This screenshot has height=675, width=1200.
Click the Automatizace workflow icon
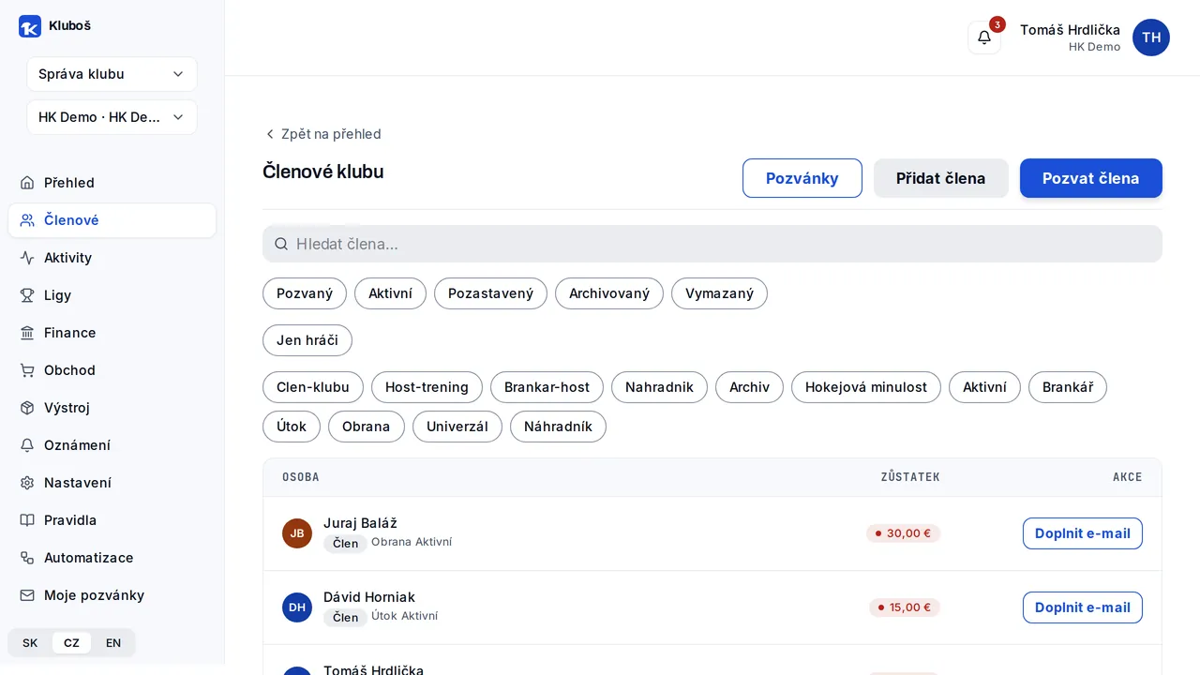click(x=27, y=558)
